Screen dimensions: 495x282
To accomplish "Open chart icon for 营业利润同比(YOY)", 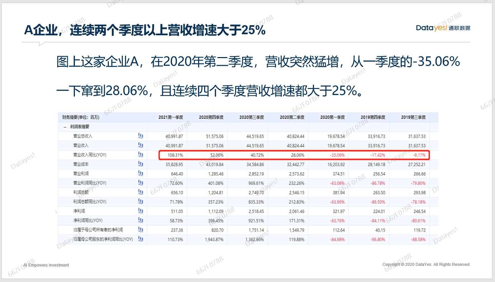I will (x=140, y=183).
